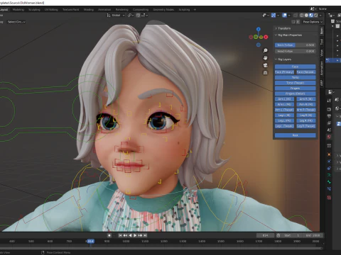Open the World properties tab
This screenshot has height=255, width=341.
(x=329, y=137)
